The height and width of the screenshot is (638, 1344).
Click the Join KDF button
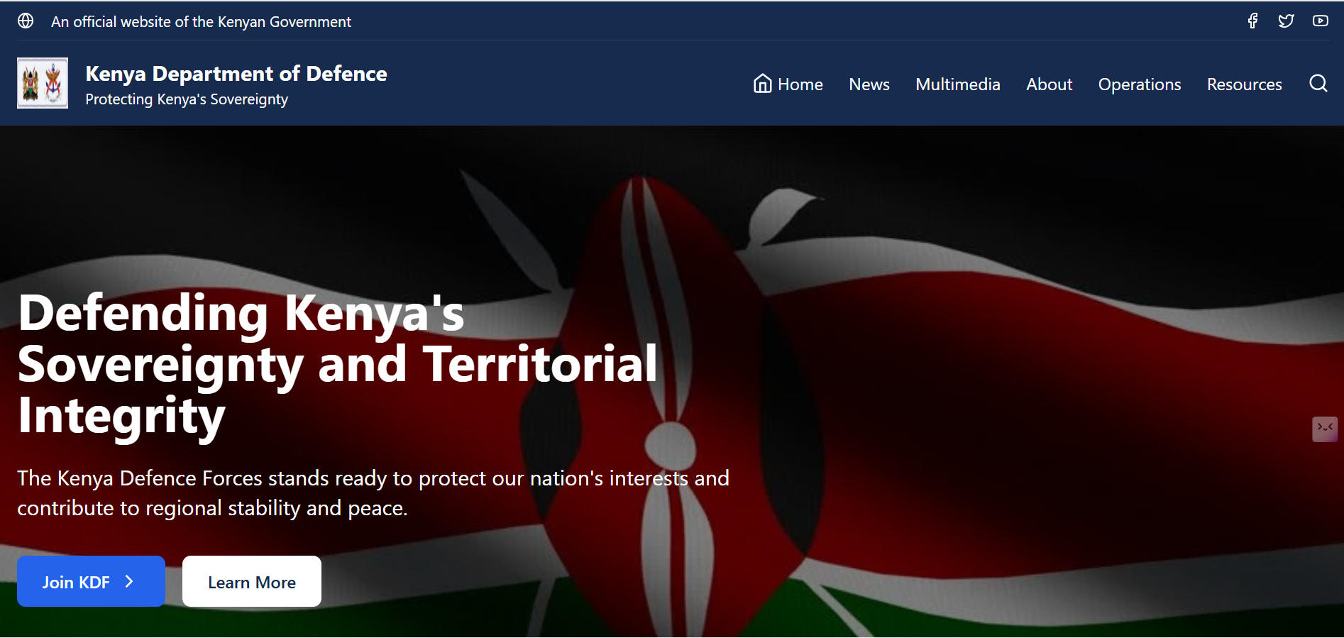click(x=91, y=581)
